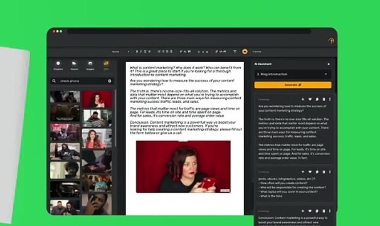Open the Normal text style dropdown
The height and width of the screenshot is (226, 380).
coord(120,51)
